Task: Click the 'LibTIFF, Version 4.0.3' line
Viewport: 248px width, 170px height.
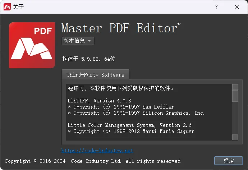Action: [99, 101]
